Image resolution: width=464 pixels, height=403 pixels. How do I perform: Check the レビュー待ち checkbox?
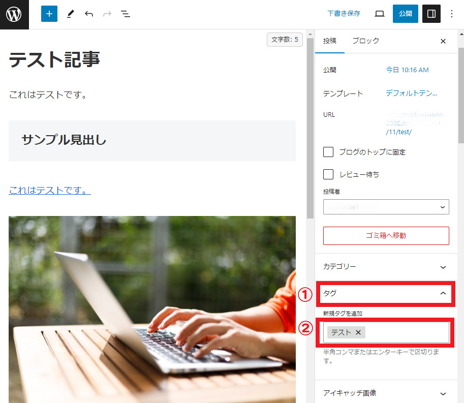[x=329, y=174]
